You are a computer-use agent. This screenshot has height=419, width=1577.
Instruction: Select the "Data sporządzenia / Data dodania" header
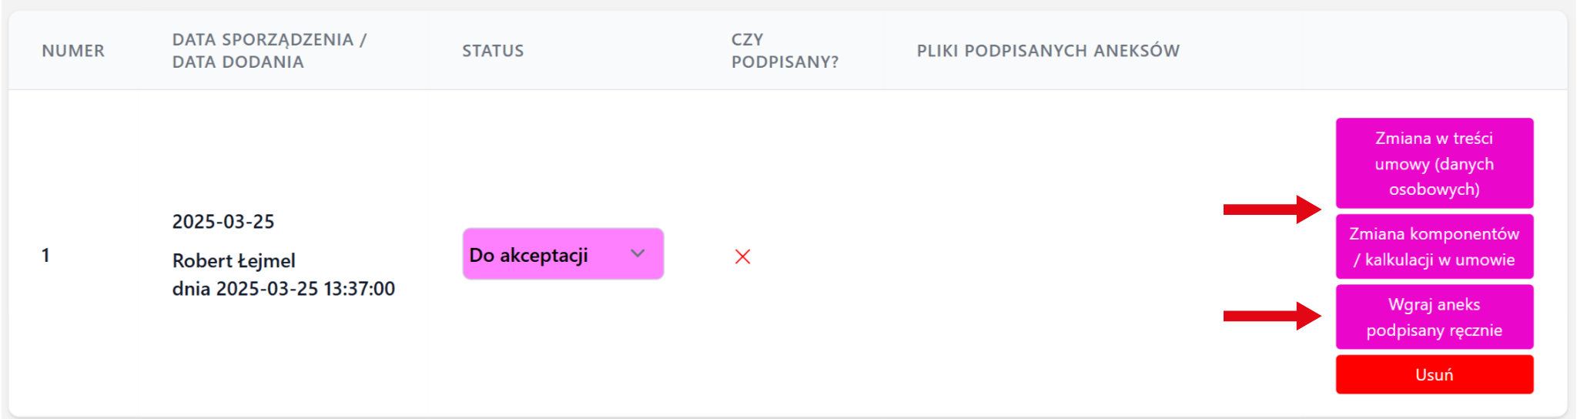tap(269, 51)
